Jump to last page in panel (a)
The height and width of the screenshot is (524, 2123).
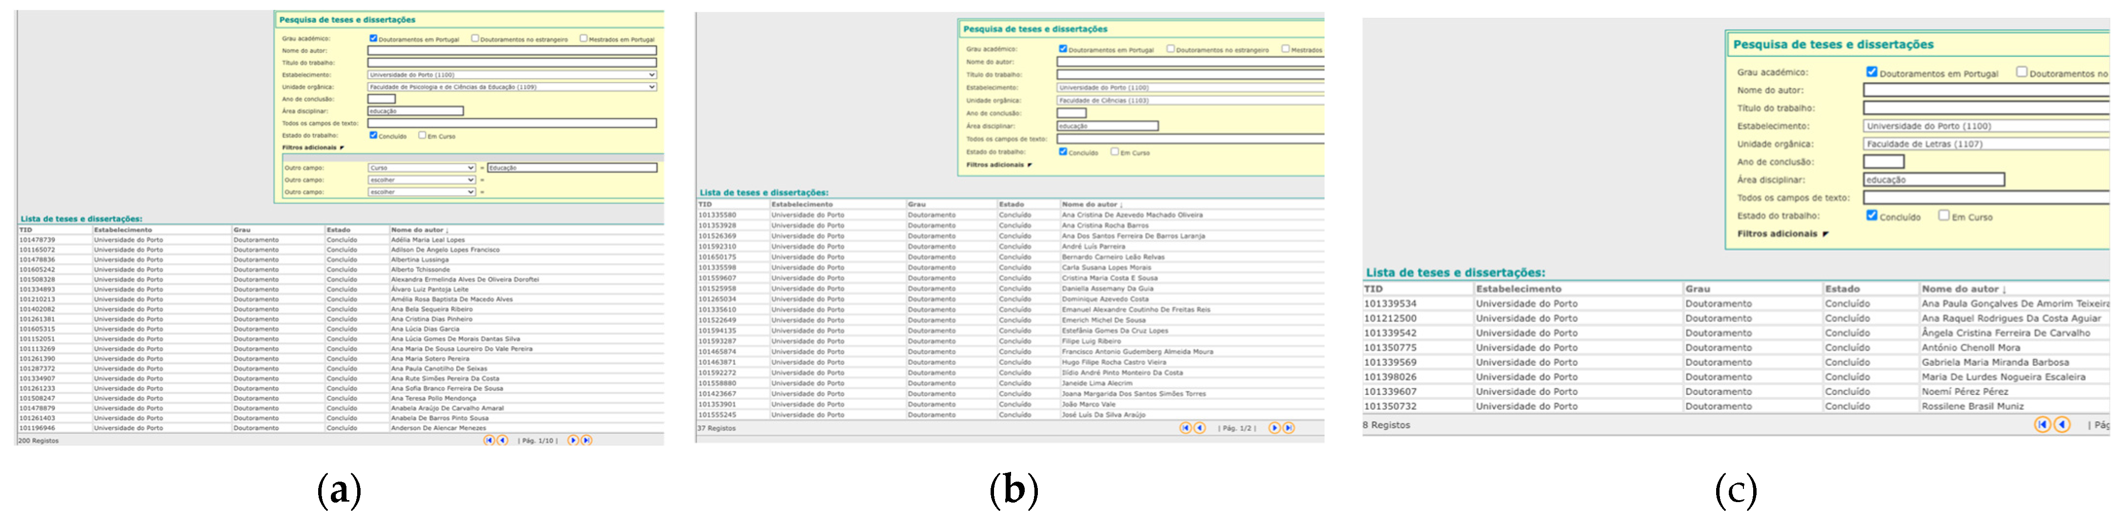click(x=586, y=440)
